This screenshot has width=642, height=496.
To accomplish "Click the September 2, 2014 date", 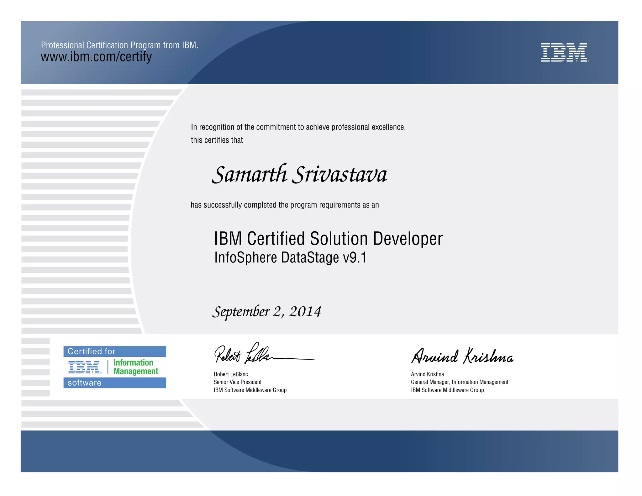I will (267, 312).
